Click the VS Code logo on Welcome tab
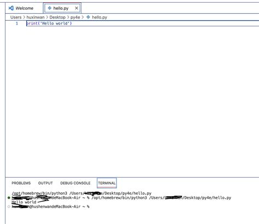Viewport: 259px width, 224px height. pos(11,8)
